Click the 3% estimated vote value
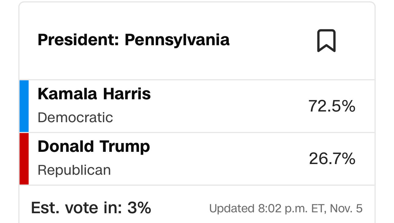 click(139, 208)
